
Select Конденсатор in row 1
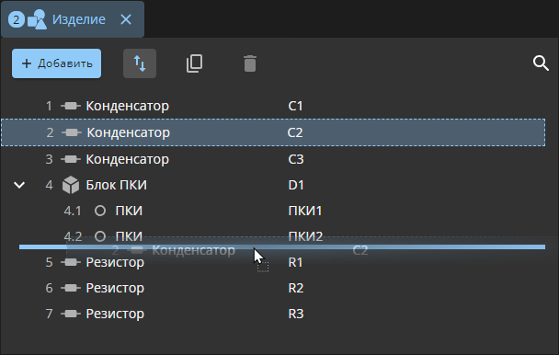coord(127,106)
